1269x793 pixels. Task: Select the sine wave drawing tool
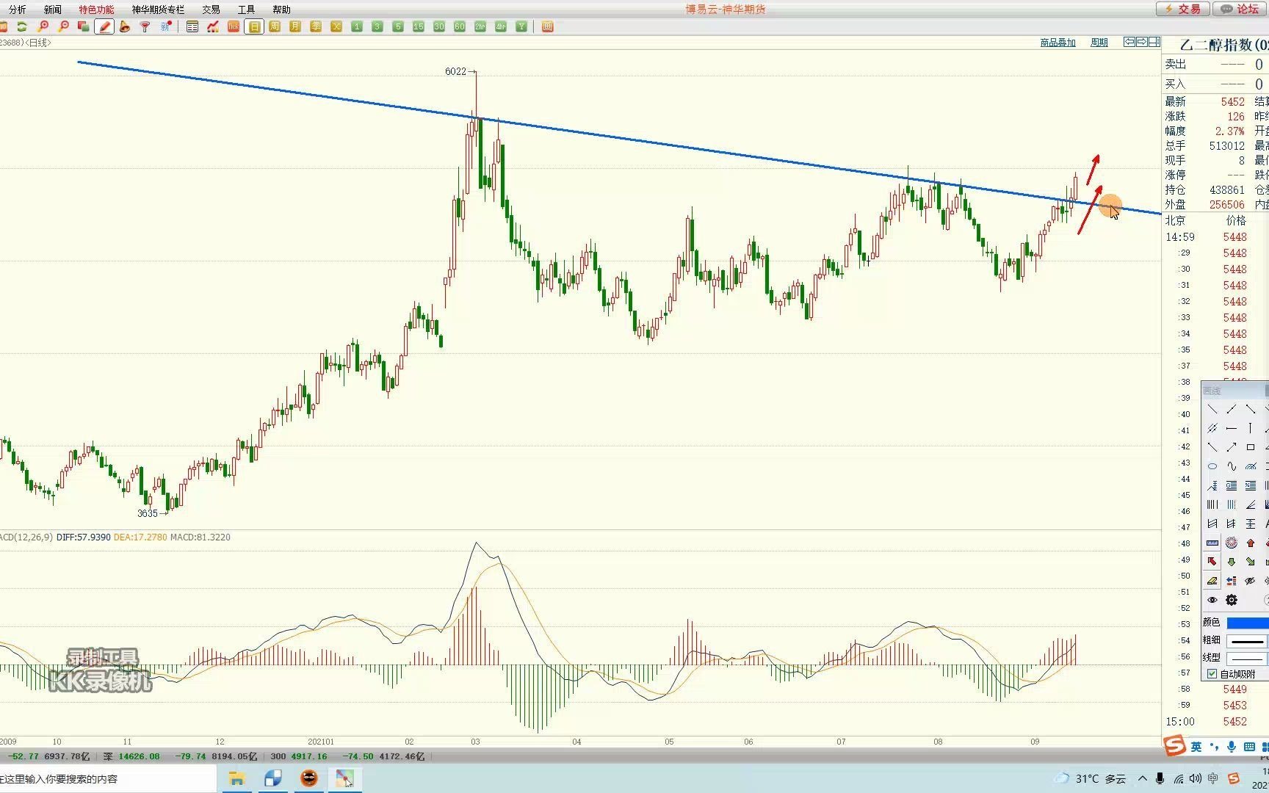(x=1232, y=466)
